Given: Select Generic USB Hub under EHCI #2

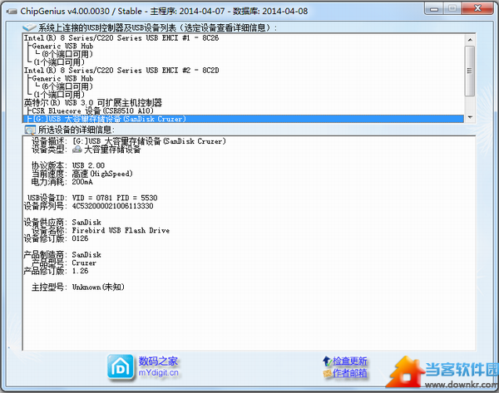Looking at the screenshot, I should pos(62,79).
